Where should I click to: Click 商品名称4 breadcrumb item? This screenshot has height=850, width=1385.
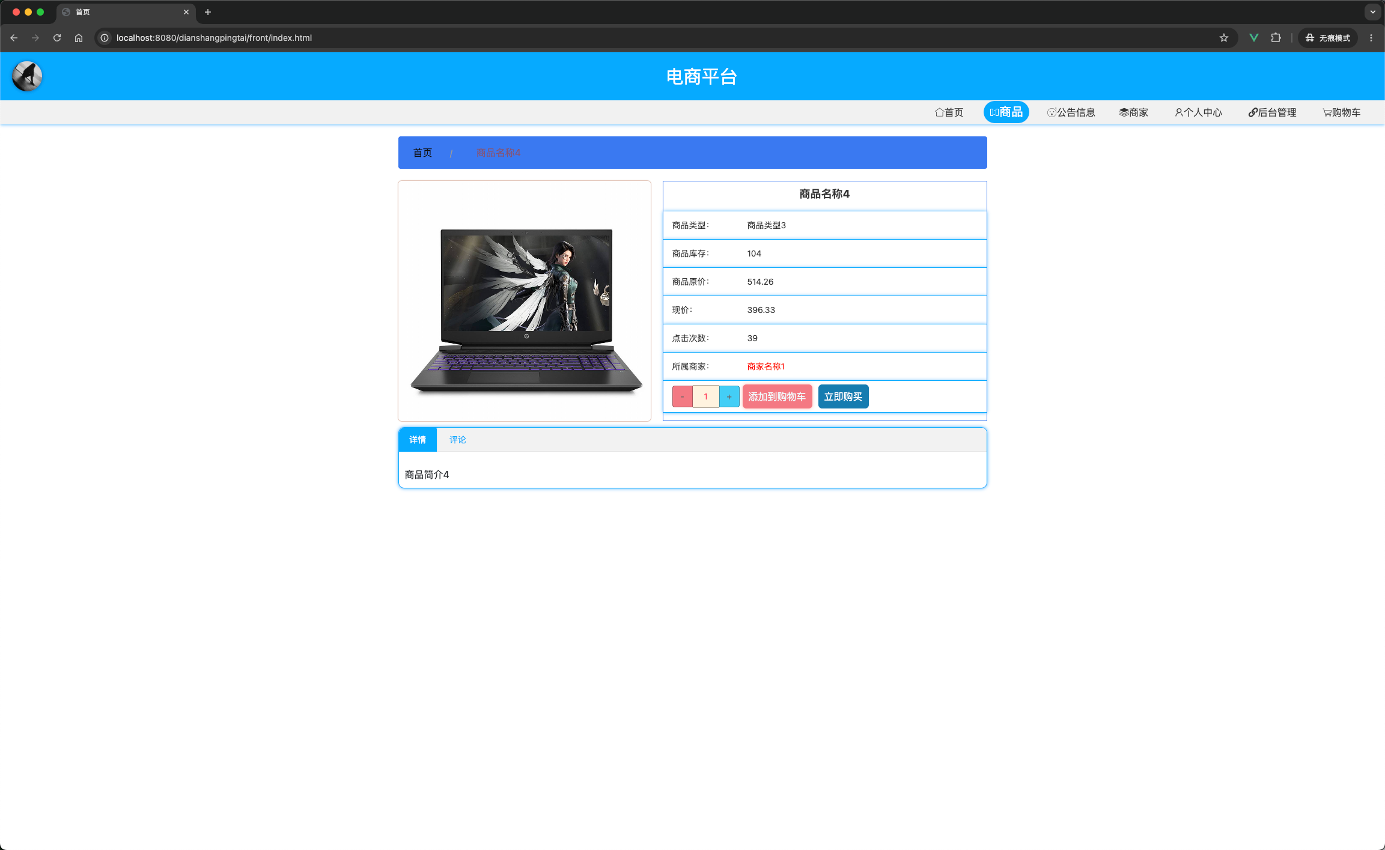tap(498, 153)
